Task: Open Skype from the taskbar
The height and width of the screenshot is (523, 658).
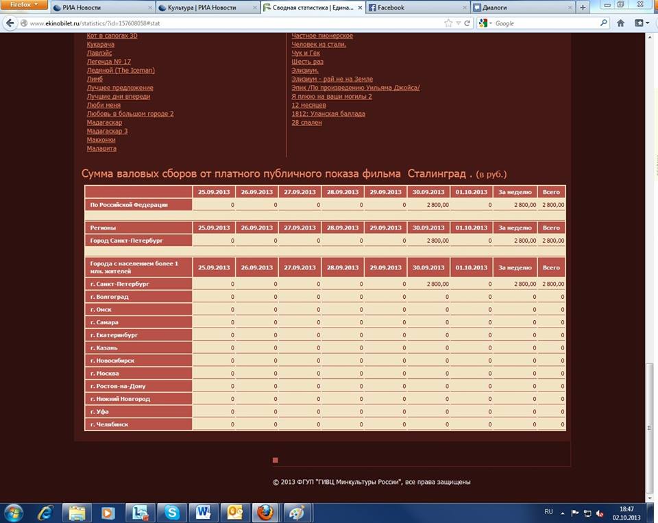Action: (x=171, y=513)
